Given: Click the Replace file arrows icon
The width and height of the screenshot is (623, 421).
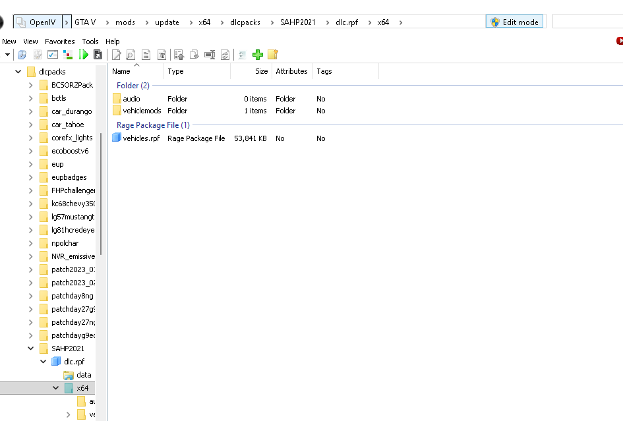Looking at the screenshot, I should pos(225,55).
